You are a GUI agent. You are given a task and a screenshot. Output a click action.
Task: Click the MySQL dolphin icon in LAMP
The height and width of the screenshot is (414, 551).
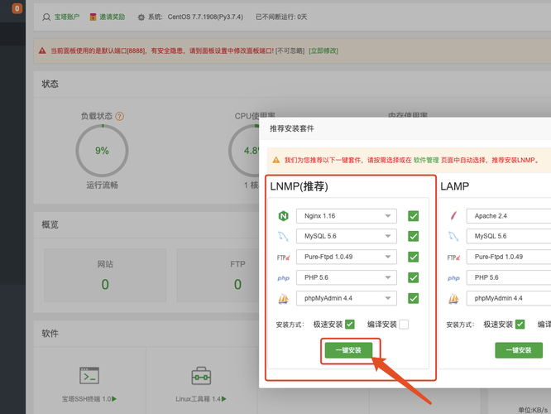pos(453,236)
